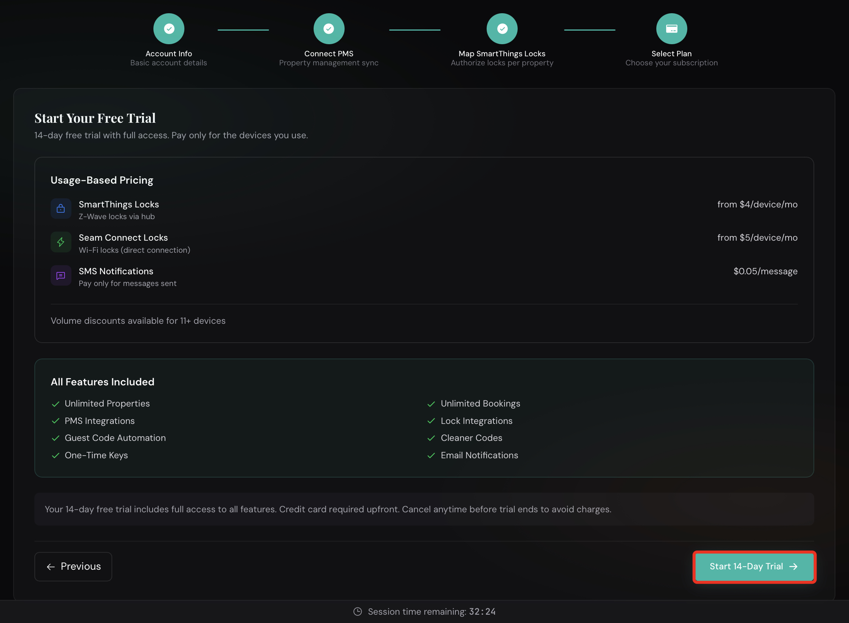Click checkmark next to Unlimited Properties
This screenshot has height=623, width=849.
tap(56, 404)
